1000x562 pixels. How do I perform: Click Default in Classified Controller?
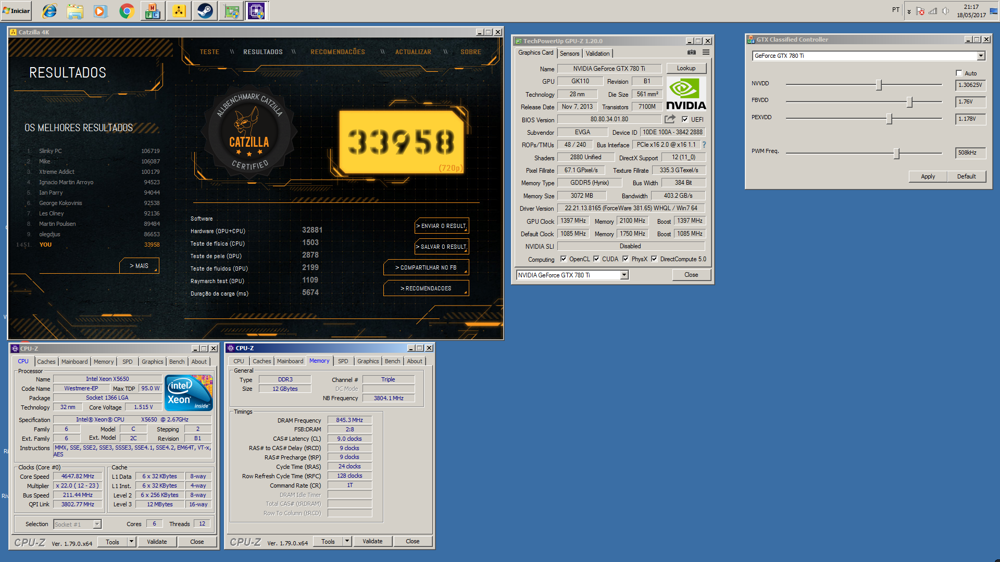pyautogui.click(x=966, y=176)
